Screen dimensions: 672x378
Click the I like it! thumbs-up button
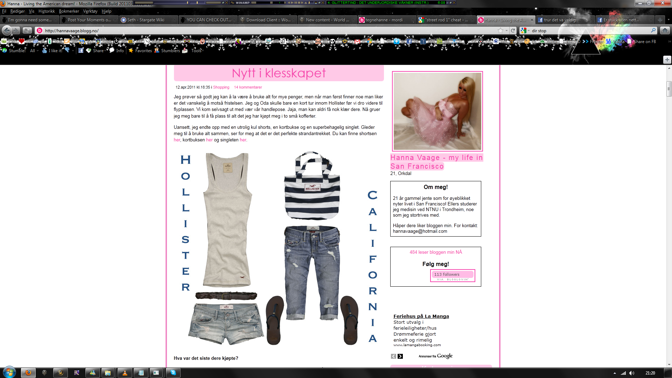pos(52,50)
